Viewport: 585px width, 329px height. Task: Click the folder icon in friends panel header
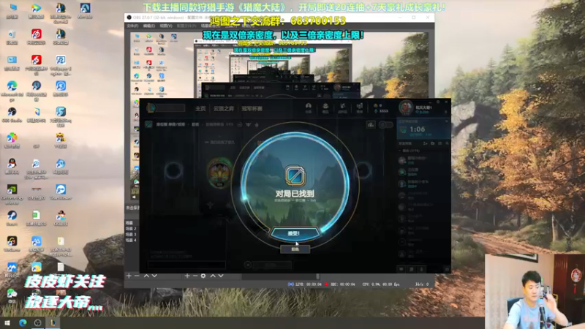click(433, 143)
